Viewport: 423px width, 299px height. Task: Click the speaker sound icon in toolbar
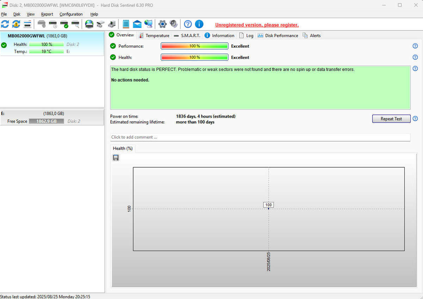point(173,24)
